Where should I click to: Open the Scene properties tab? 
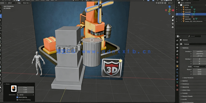coord(177,54)
